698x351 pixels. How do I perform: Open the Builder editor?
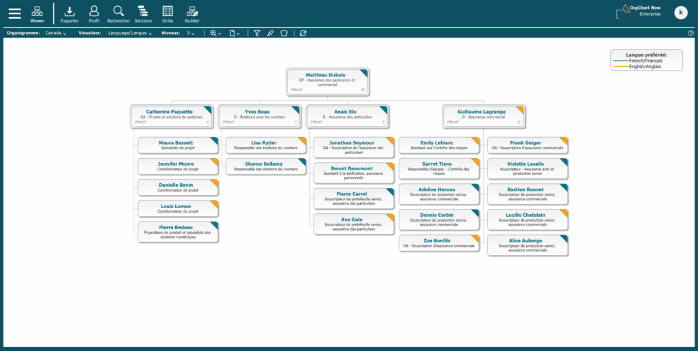[192, 14]
